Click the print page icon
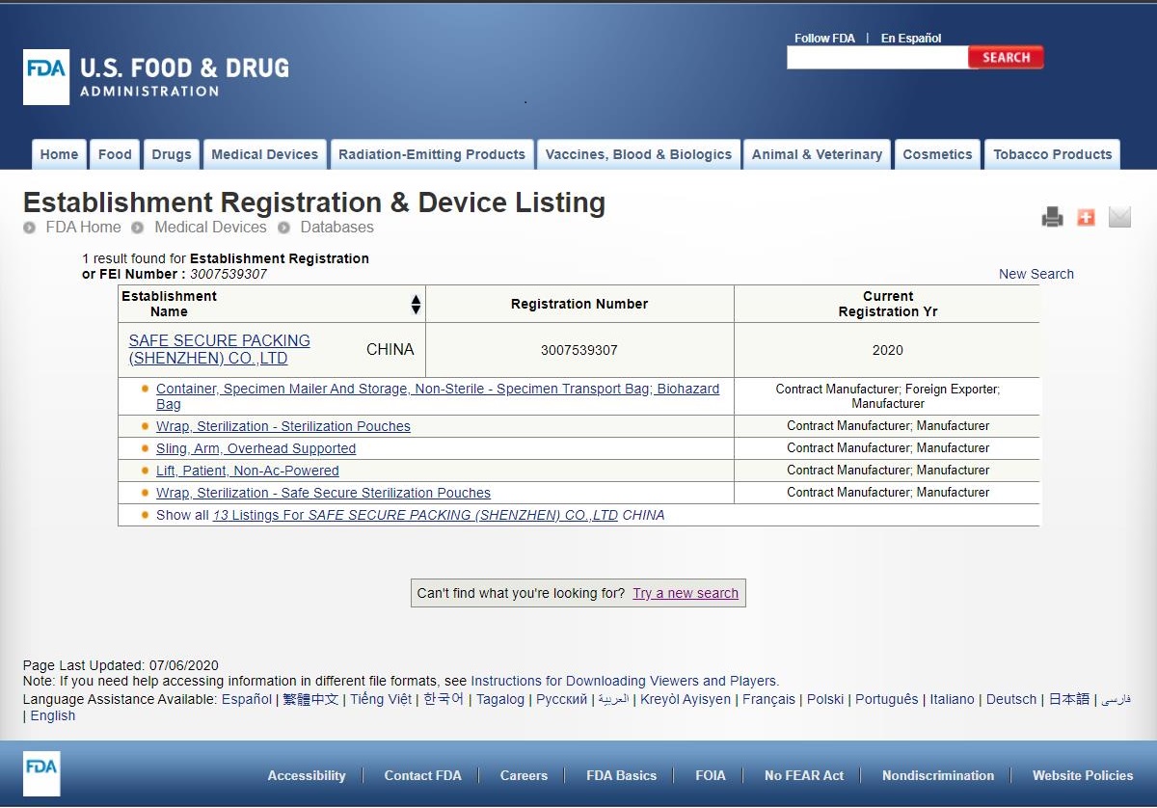Screen dimensions: 1157x808 click(1052, 217)
